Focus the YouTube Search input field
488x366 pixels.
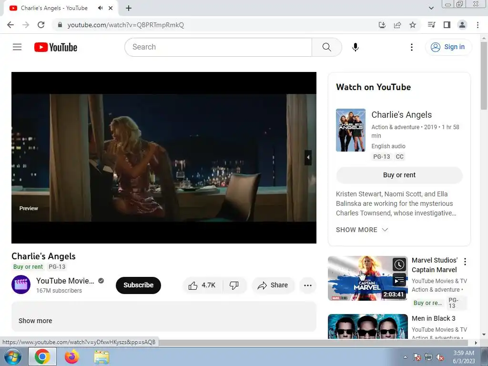[218, 47]
